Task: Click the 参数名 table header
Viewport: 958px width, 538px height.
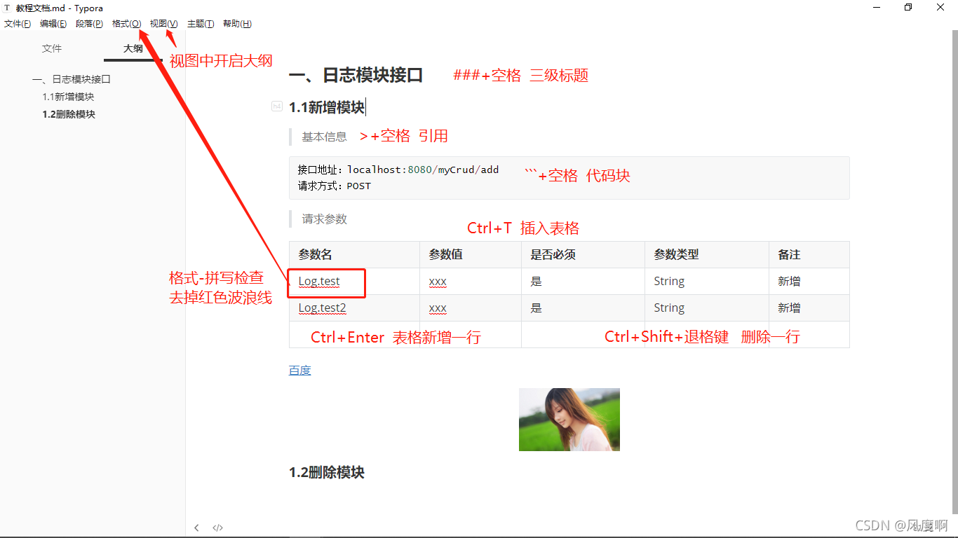Action: 354,254
